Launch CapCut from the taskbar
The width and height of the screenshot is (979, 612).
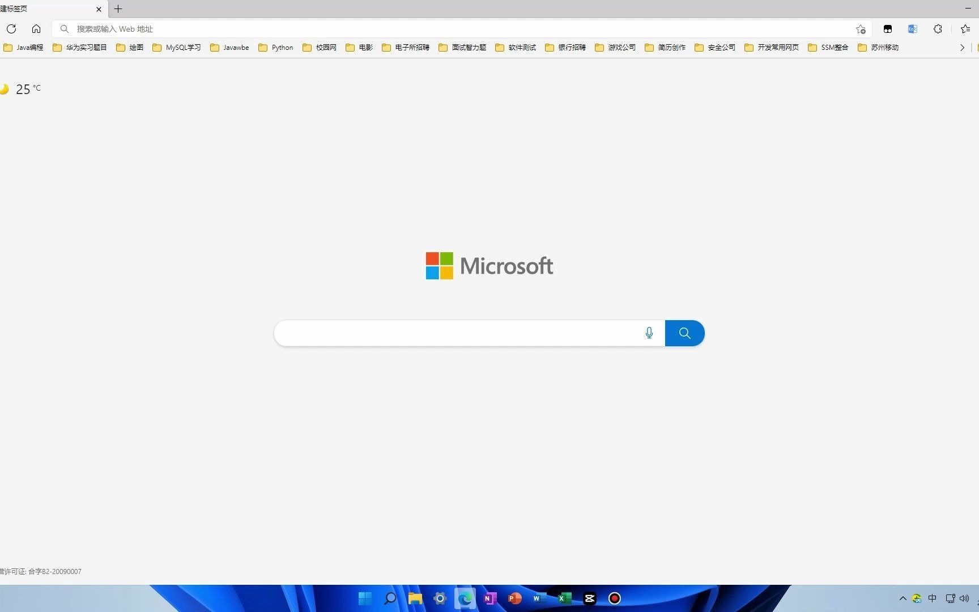[x=590, y=598]
